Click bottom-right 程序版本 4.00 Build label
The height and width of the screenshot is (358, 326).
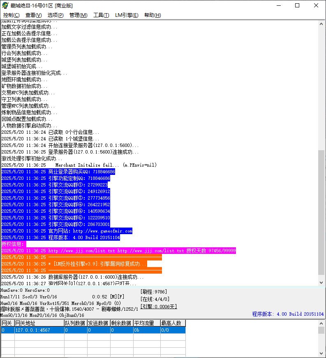pos(288,314)
